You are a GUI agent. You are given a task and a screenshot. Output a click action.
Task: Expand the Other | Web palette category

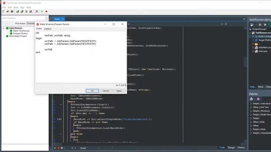click(251, 122)
